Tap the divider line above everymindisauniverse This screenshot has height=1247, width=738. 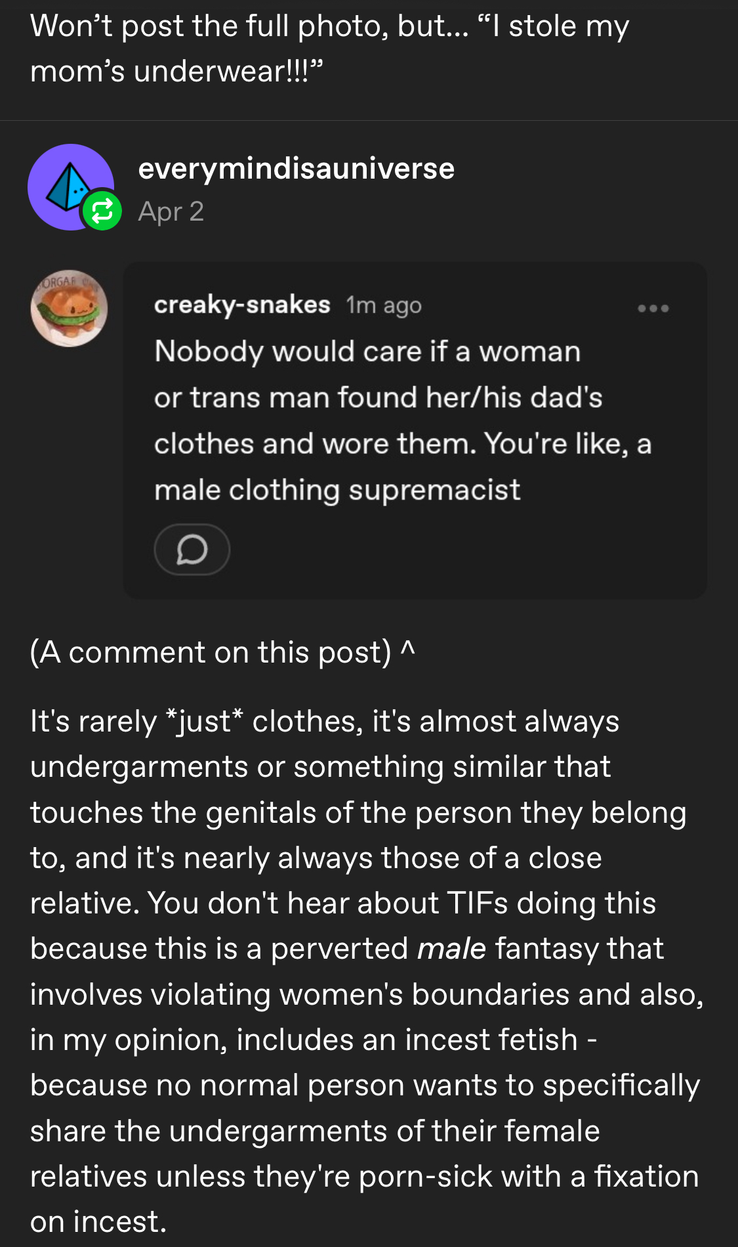[x=369, y=120]
